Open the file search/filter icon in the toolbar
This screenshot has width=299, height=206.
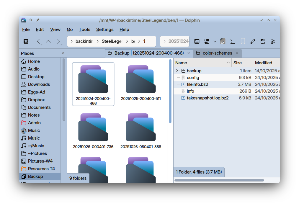point(223,41)
